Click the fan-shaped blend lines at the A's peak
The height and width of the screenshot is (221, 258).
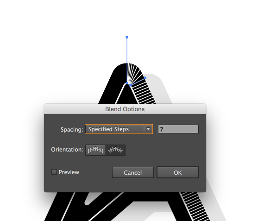(x=133, y=72)
